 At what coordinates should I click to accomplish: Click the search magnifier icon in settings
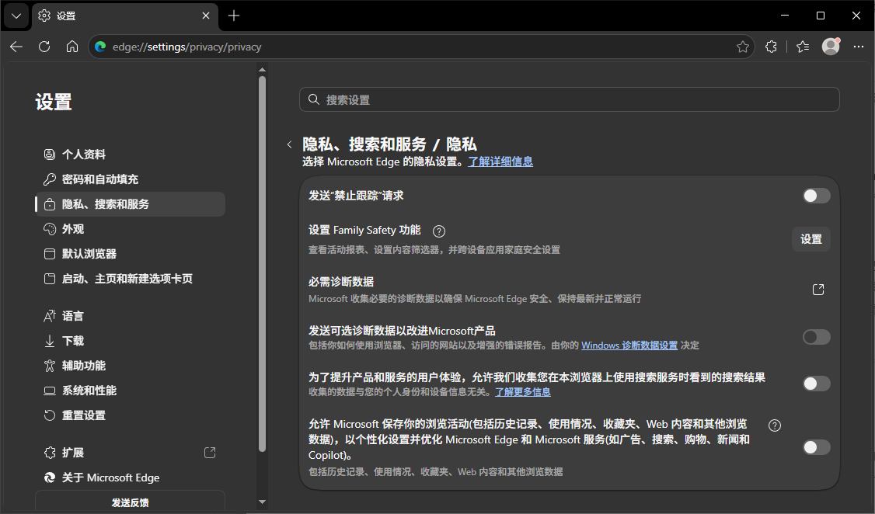[x=314, y=99]
